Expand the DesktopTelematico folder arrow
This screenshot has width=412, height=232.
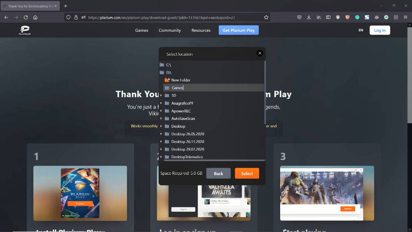click(x=161, y=157)
